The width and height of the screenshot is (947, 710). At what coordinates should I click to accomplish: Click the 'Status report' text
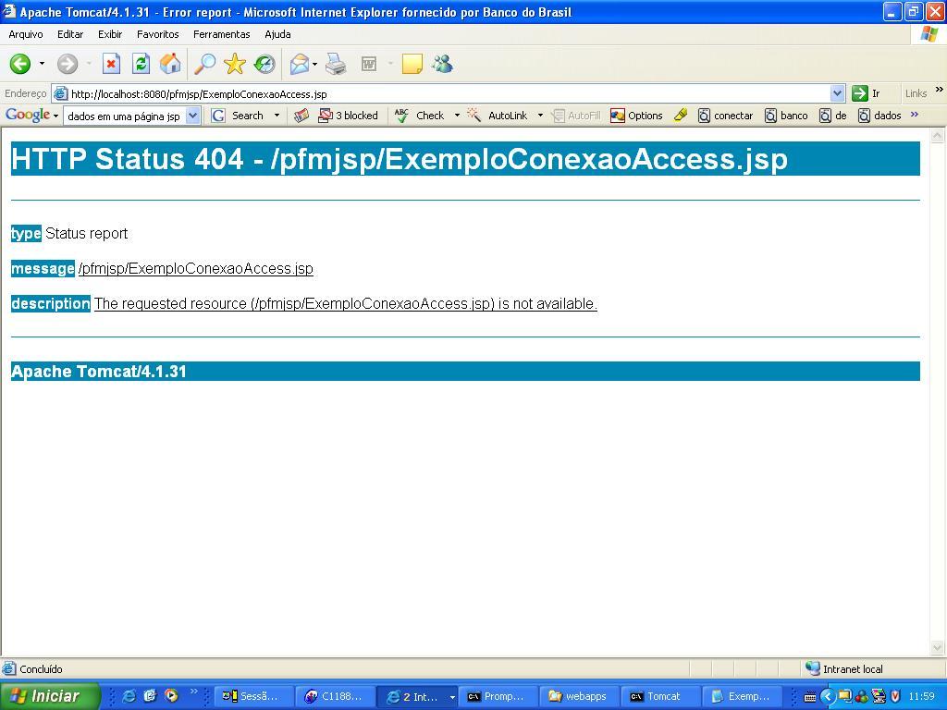(86, 234)
